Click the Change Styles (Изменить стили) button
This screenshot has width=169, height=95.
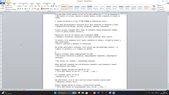[154, 7]
